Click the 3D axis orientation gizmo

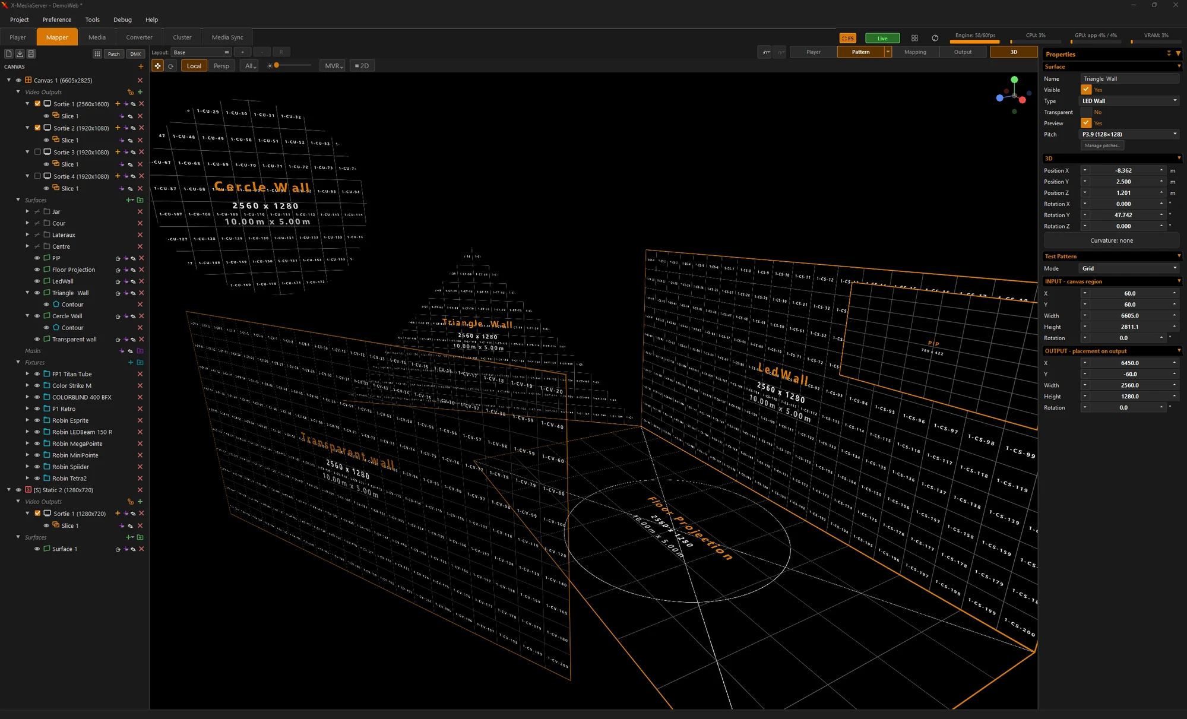(1014, 95)
